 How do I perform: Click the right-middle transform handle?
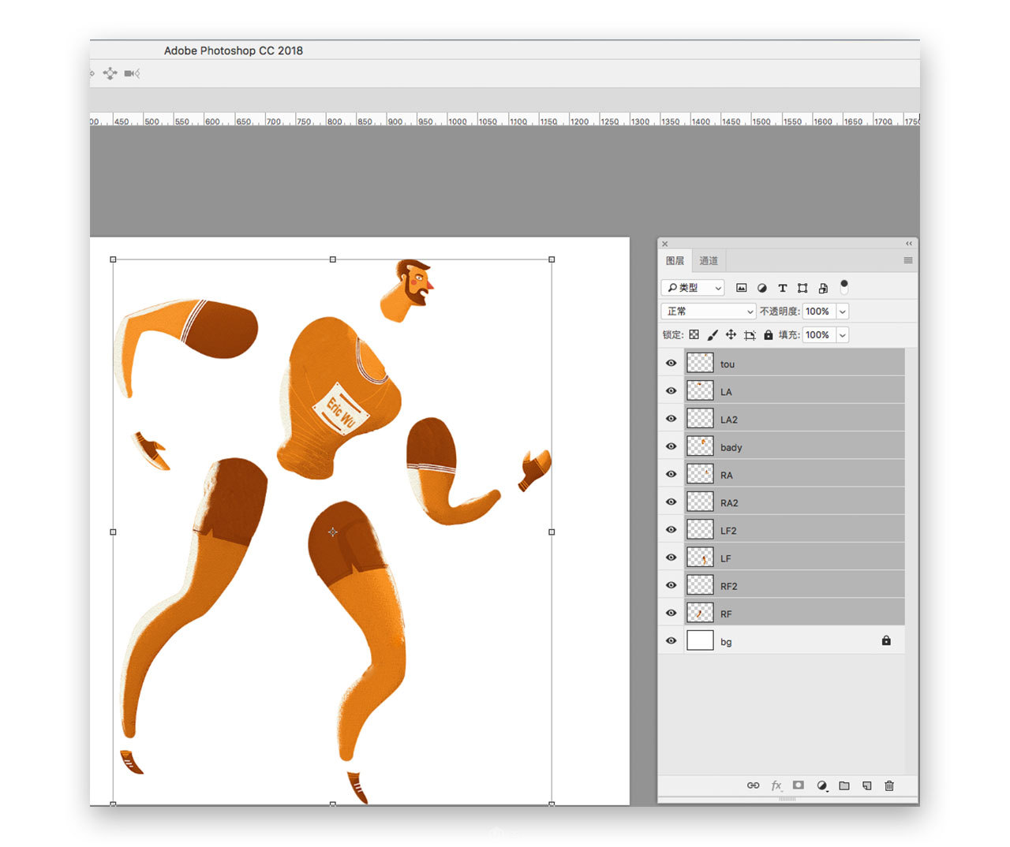click(x=552, y=532)
